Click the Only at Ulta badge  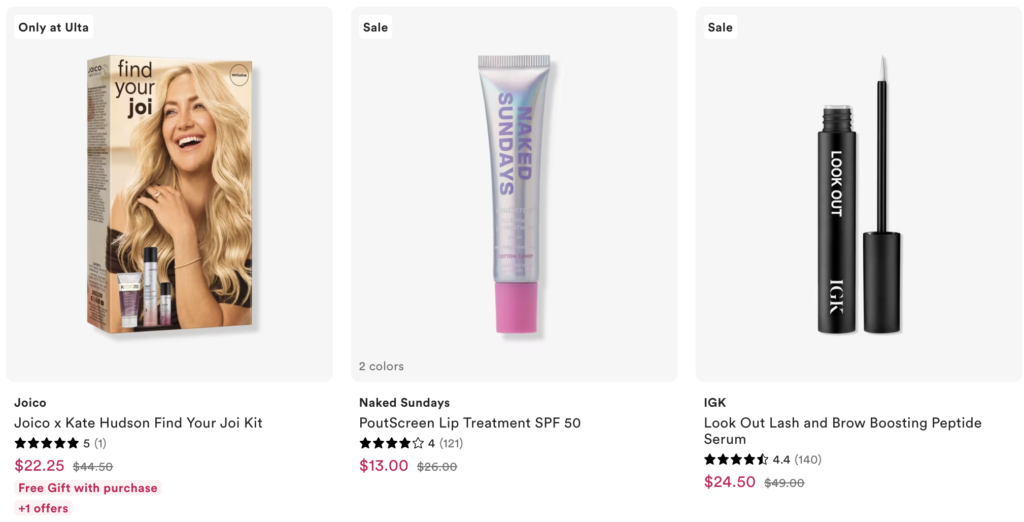[53, 27]
